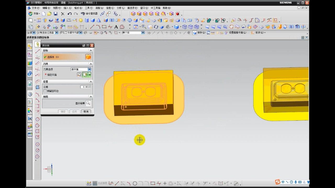Select the Circle tool in the bottom sketch toolbar
The height and width of the screenshot is (188, 335).
[x=135, y=184]
